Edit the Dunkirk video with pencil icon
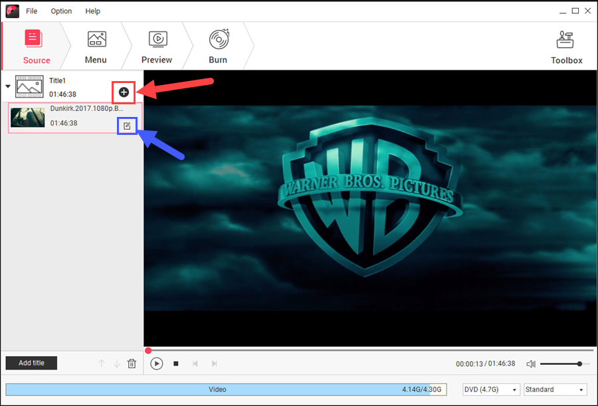598x406 pixels. click(127, 126)
